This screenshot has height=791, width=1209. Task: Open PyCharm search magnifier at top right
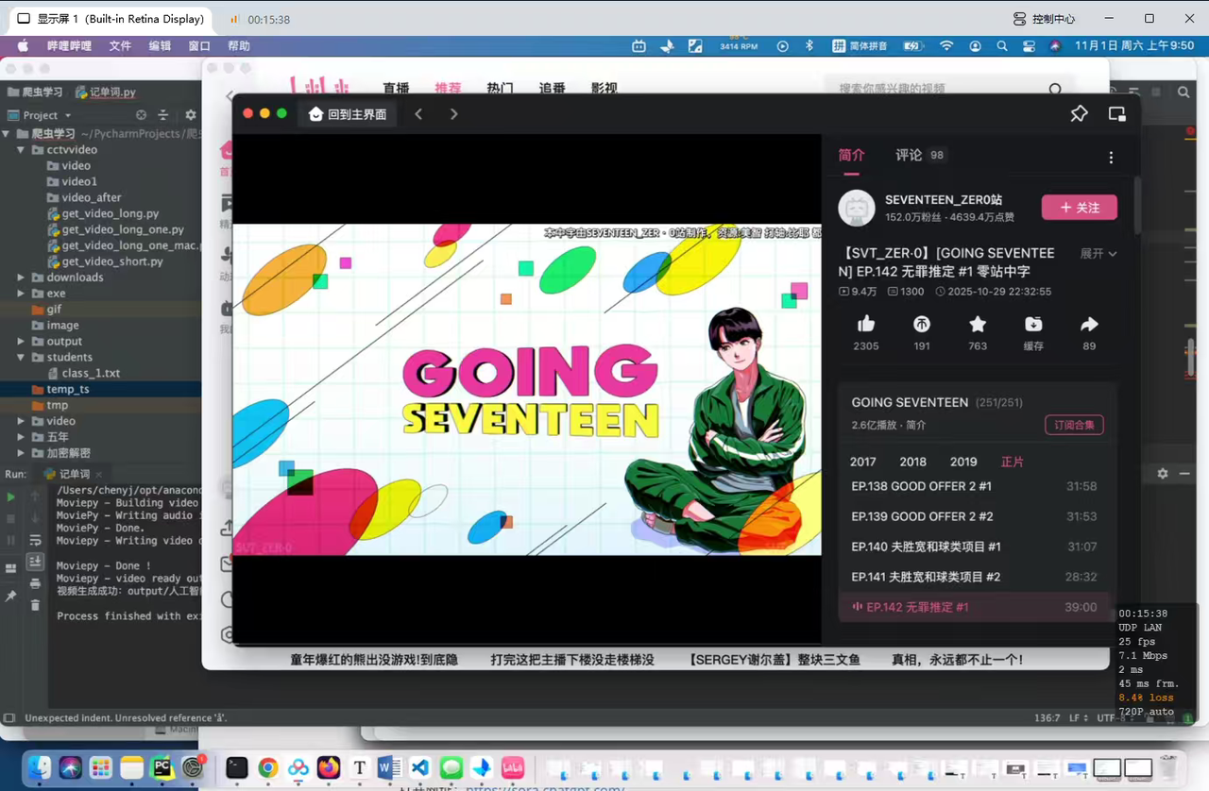pos(1183,93)
